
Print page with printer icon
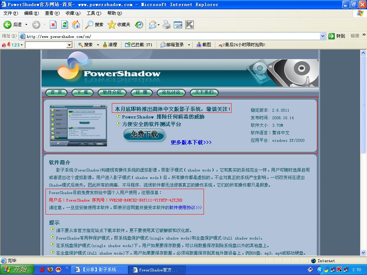tap(167, 25)
